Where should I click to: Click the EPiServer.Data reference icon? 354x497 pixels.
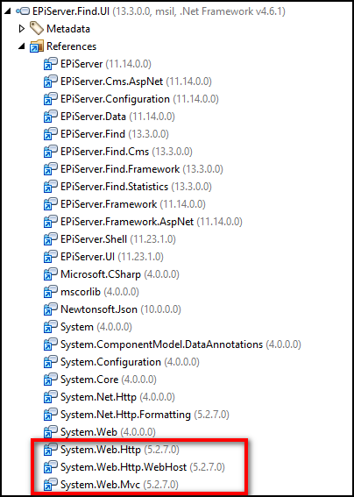tap(51, 117)
